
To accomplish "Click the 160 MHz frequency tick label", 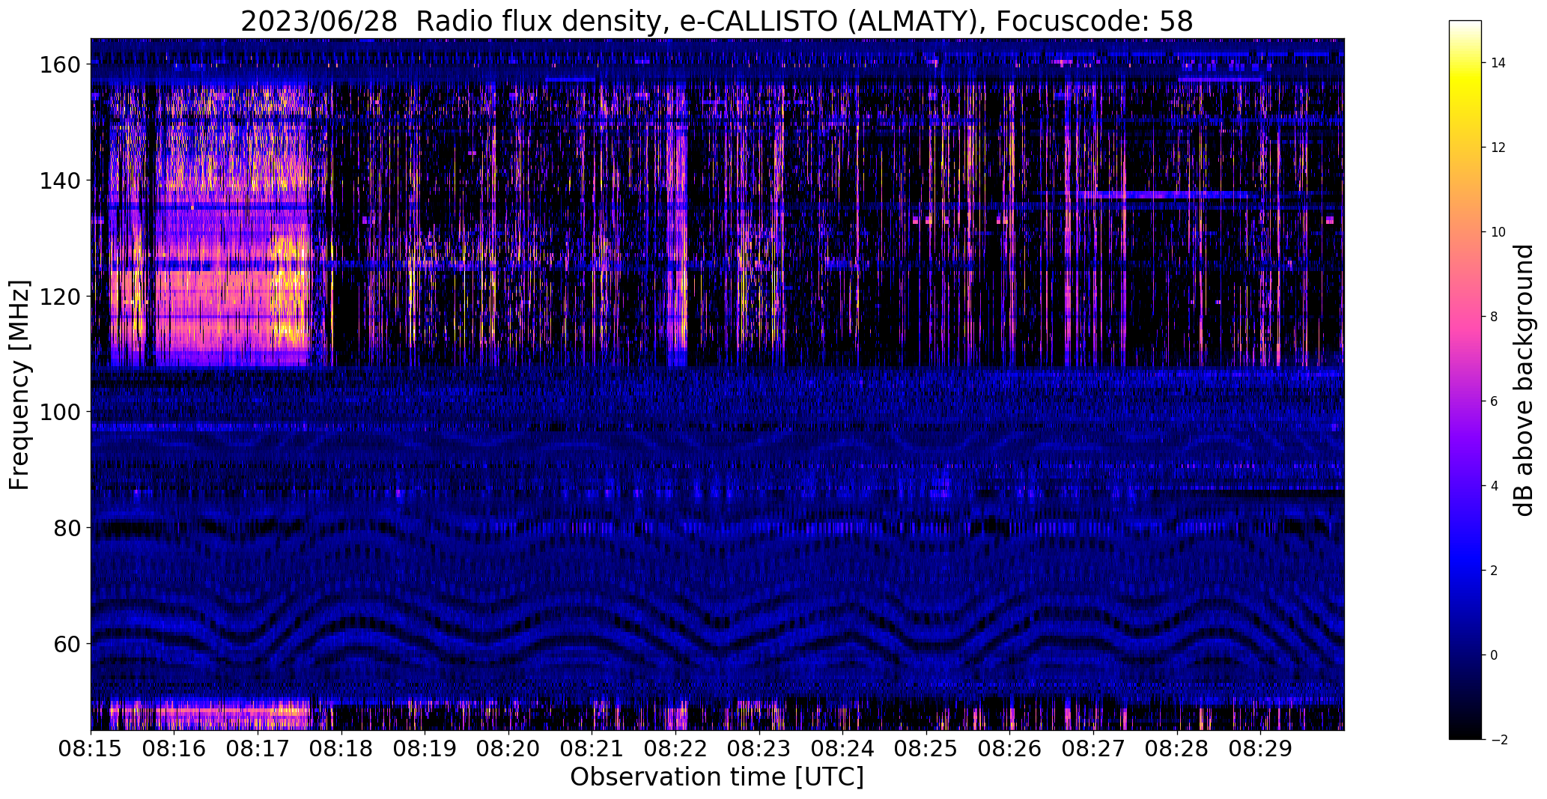I will pyautogui.click(x=61, y=64).
